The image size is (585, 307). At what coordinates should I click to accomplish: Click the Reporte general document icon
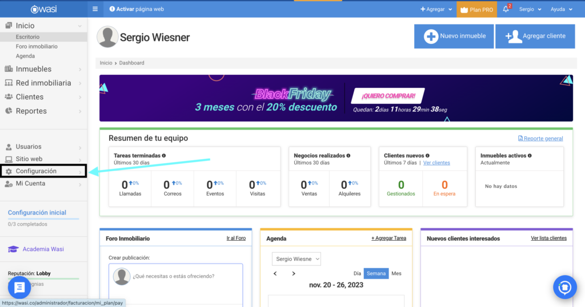click(520, 138)
